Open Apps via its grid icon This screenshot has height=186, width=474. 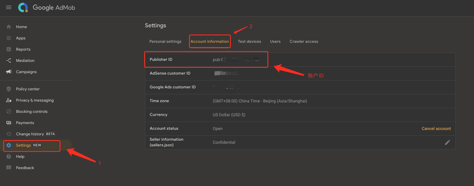[9, 38]
